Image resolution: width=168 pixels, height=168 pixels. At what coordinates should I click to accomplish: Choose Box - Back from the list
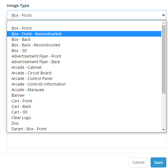point(84,39)
